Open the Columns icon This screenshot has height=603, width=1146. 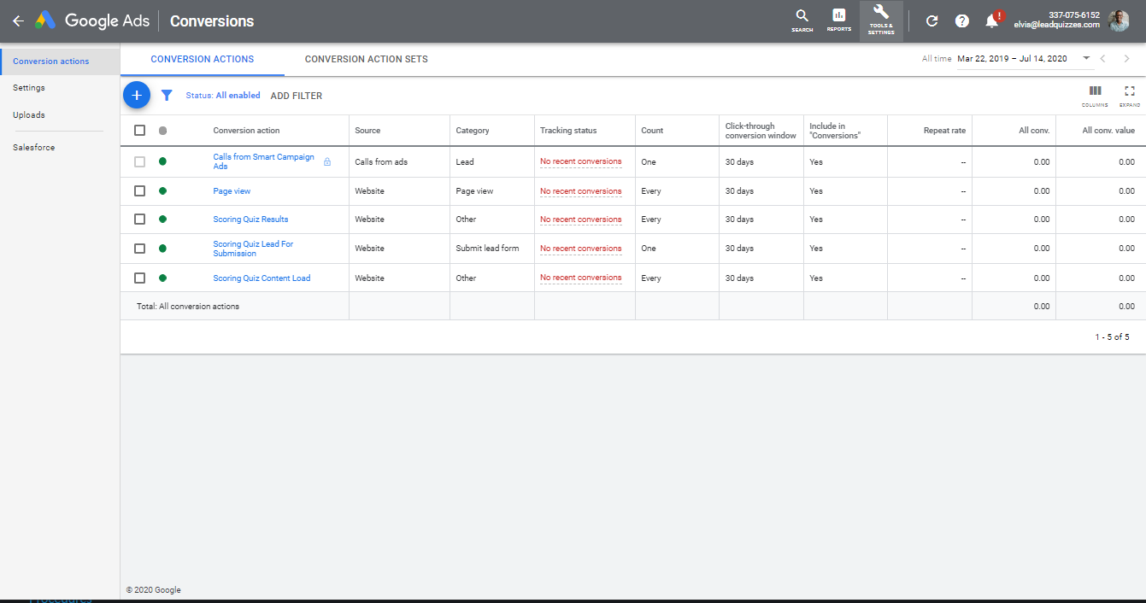[x=1095, y=95]
